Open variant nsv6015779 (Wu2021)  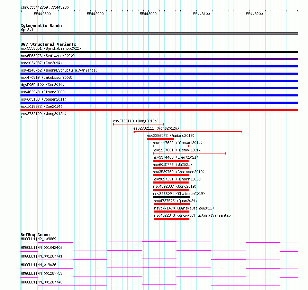coord(172,165)
